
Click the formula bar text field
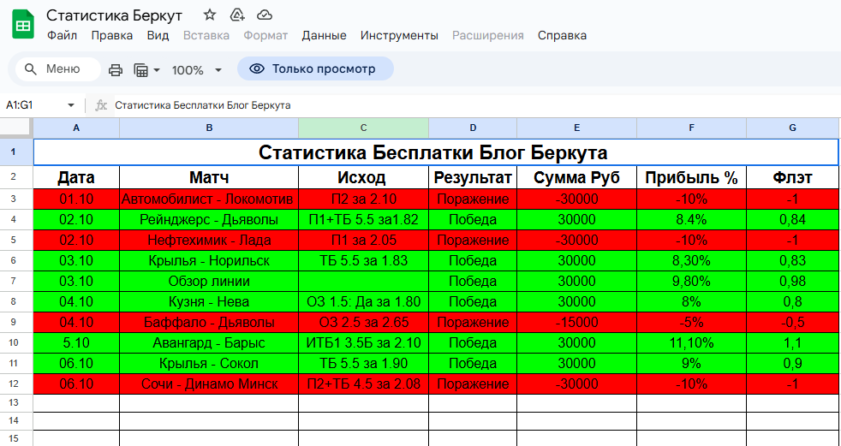click(428, 105)
